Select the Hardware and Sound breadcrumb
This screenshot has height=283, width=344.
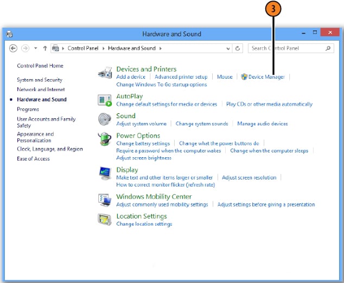click(132, 48)
